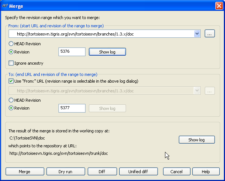This screenshot has width=225, height=181.
Task: Select HEAD Revision in From section
Action: coord(11,44)
